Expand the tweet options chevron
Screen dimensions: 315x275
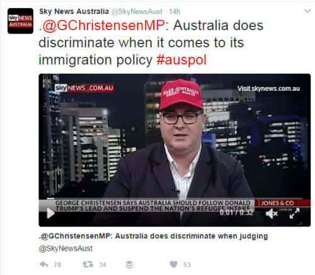[307, 11]
